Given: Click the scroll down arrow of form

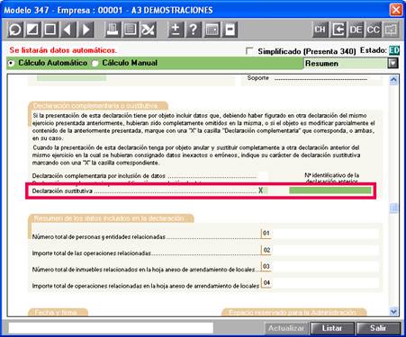Looking at the screenshot, I should 393,312.
